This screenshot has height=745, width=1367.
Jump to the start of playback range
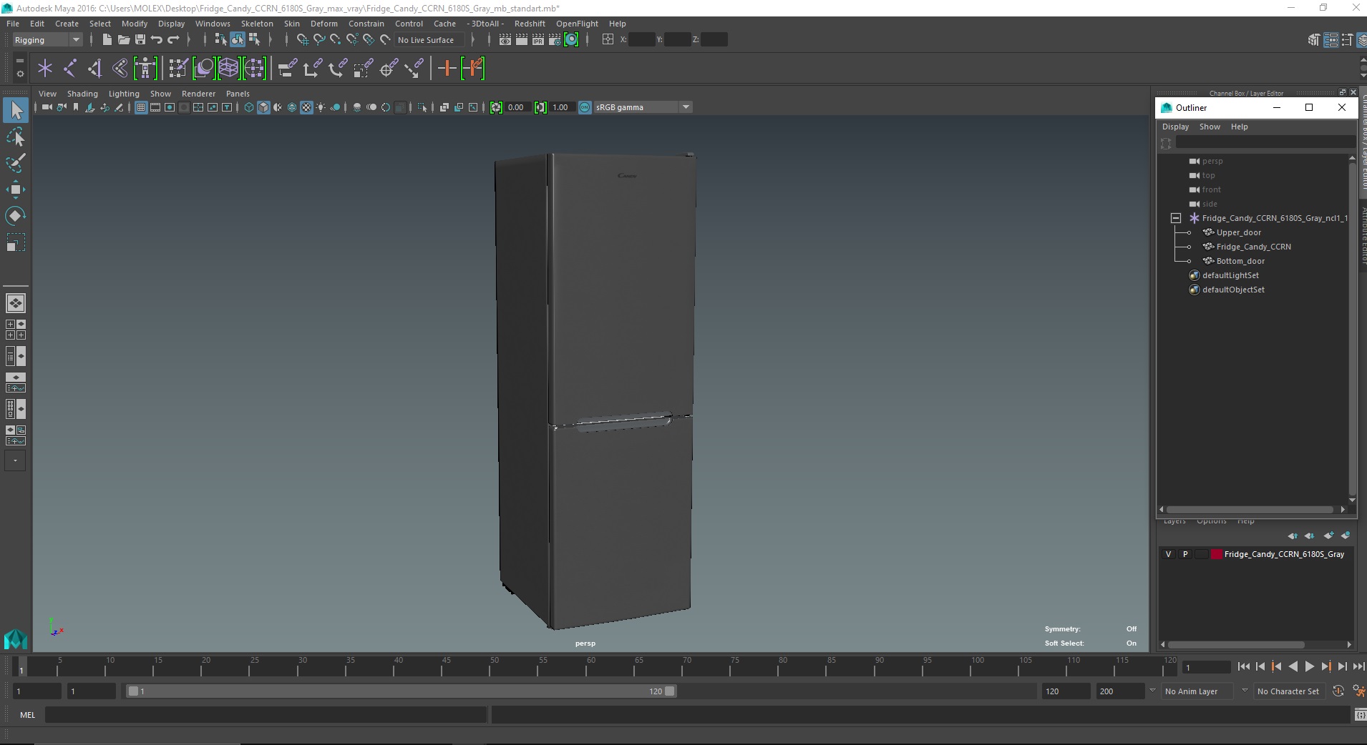click(1243, 666)
